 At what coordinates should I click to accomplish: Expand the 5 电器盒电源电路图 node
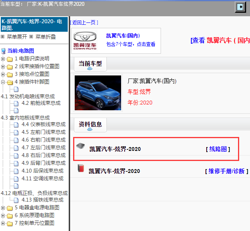point(3,208)
